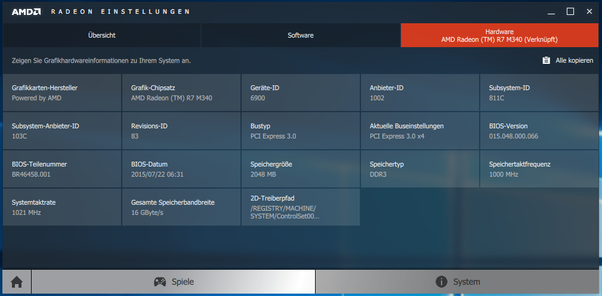Viewport: 602px width, 296px height.
Task: Click the value '1000 MHz'
Action: point(504,174)
